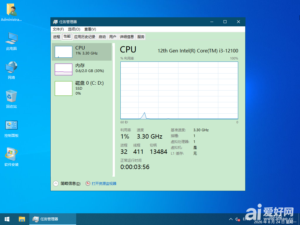Viewport: 300px width, 225px height.
Task: Click the sidebar vertical scrollbar
Action: (x=114, y=110)
